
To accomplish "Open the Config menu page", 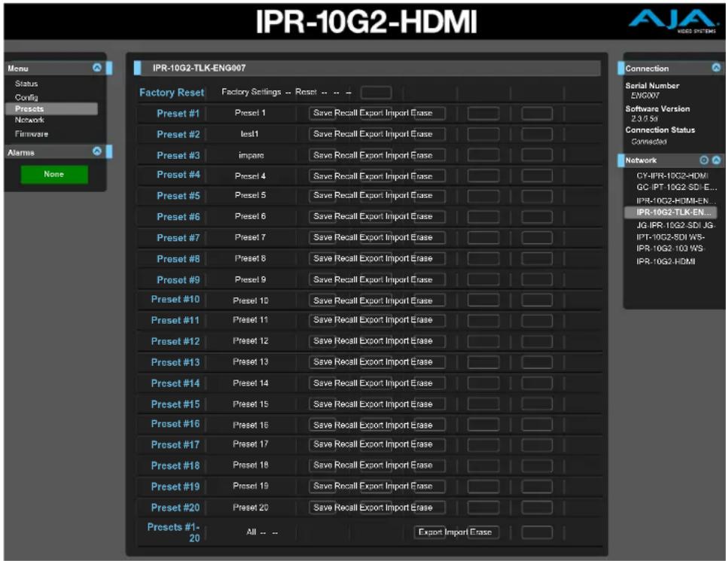I will (26, 97).
